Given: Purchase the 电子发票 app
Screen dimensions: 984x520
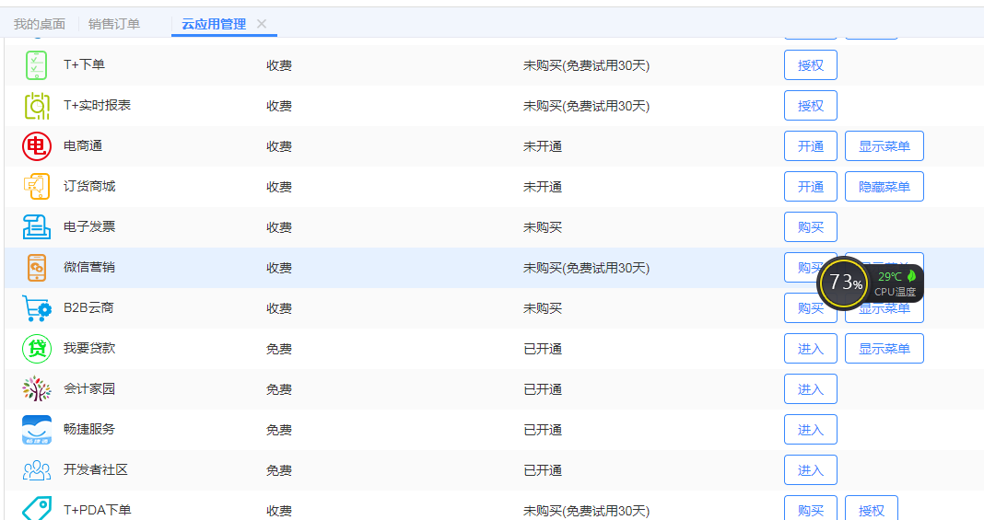Looking at the screenshot, I should pyautogui.click(x=810, y=226).
